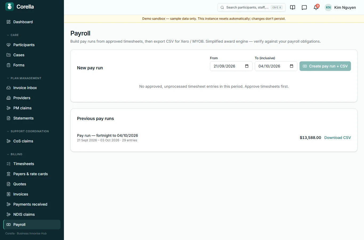This screenshot has height=240, width=364.
Task: Click the 'Previous pay runs' heading
Action: pyautogui.click(x=95, y=119)
